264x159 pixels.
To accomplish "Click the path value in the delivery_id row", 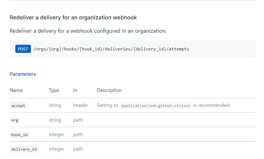I will (x=78, y=149).
